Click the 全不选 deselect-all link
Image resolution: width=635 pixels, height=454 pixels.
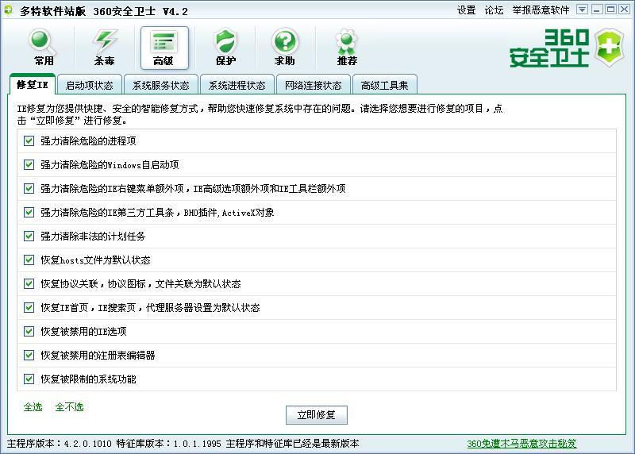click(x=69, y=406)
